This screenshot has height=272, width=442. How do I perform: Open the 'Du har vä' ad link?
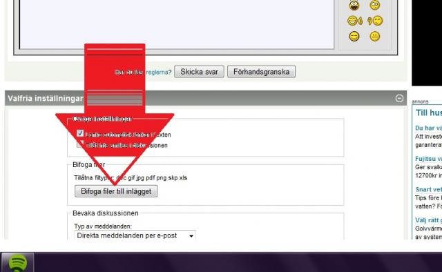[428, 128]
